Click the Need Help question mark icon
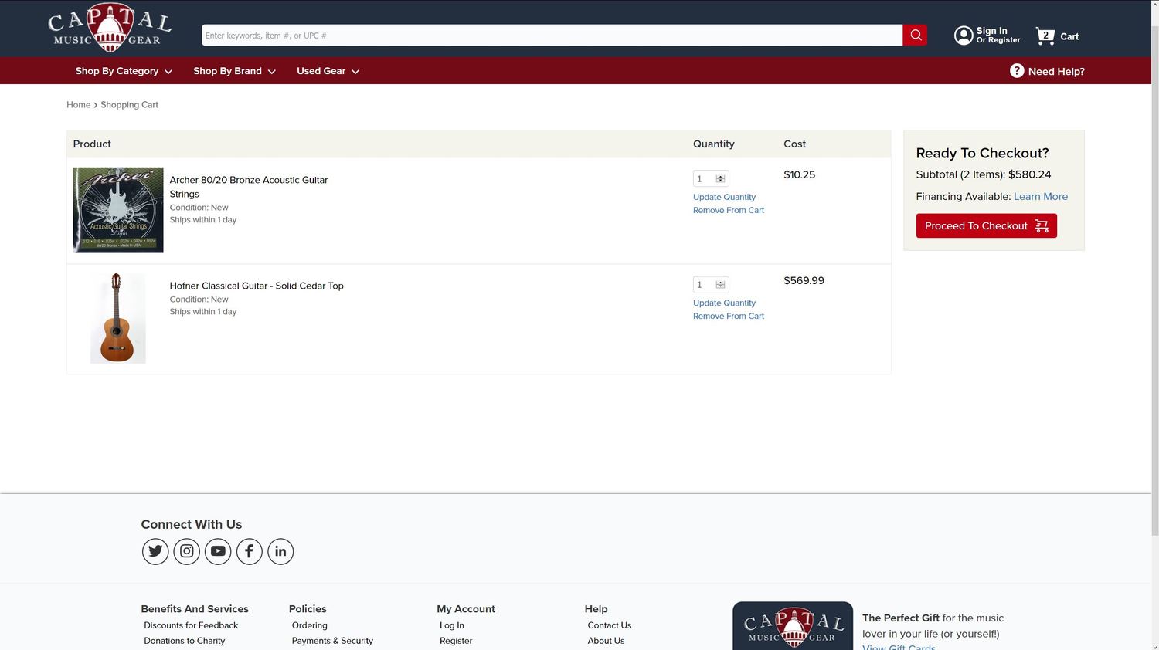The image size is (1159, 650). [1017, 71]
